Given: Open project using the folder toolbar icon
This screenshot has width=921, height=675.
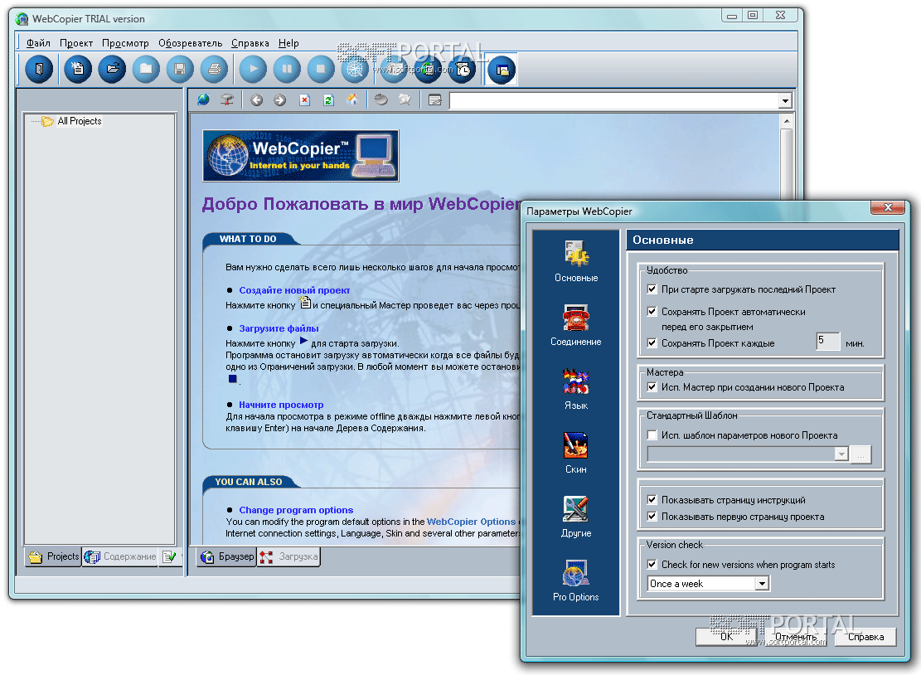Looking at the screenshot, I should pyautogui.click(x=112, y=69).
